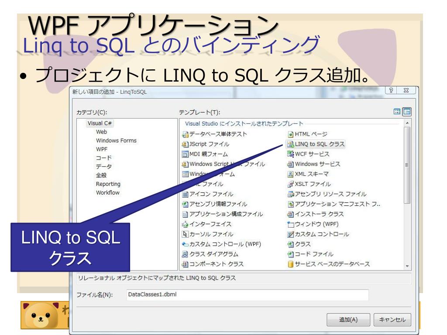Screen dimensions: 447x335
Task: Click the template list scroll-up arrow
Action: point(407,123)
